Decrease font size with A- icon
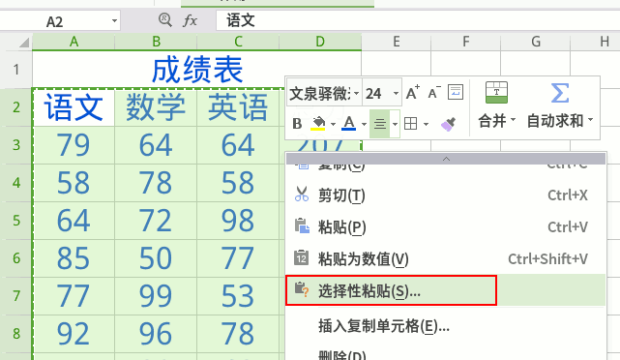 click(434, 93)
